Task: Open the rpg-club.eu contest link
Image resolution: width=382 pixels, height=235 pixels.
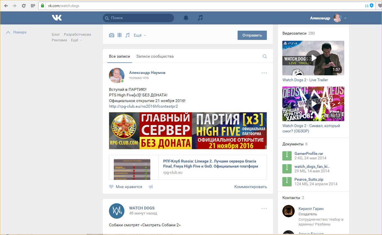Action: click(143, 106)
